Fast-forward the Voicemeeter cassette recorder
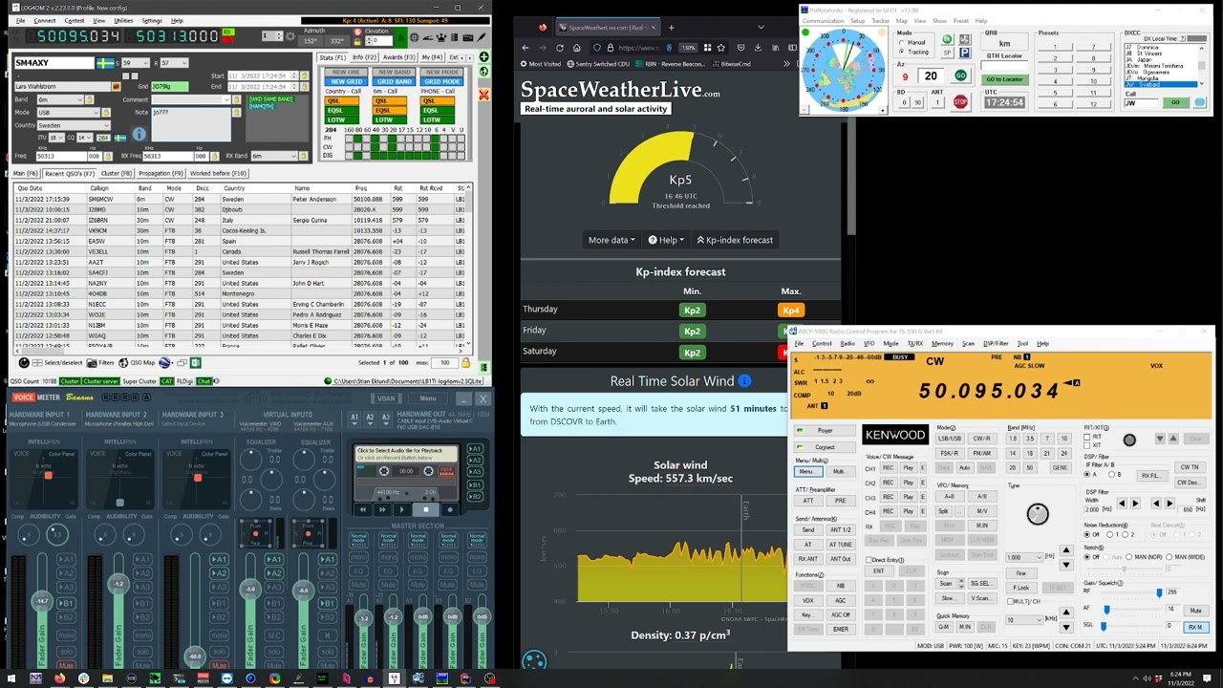This screenshot has height=688, width=1223. (381, 509)
